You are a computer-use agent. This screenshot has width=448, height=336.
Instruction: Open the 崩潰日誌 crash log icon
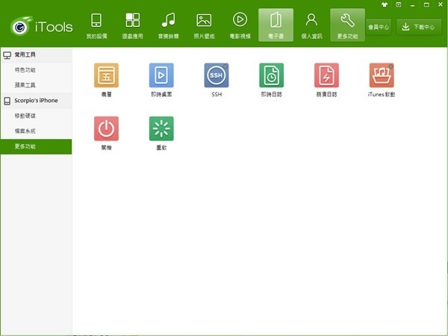tap(326, 75)
